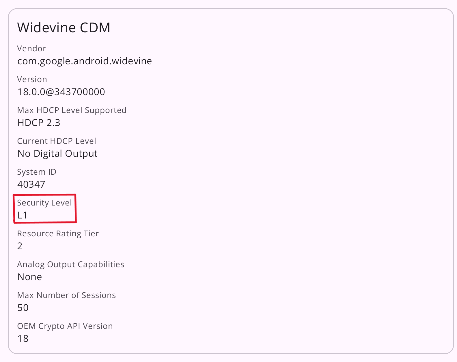Screen dimensions: 457x362
Task: Click the System ID label
Action: (x=37, y=172)
